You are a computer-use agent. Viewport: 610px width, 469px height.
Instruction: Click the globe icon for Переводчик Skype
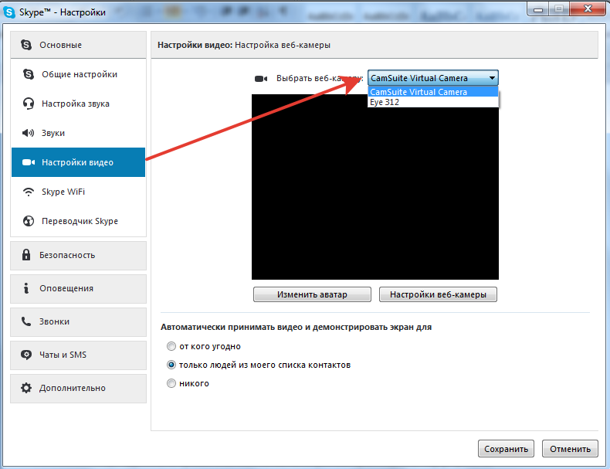[x=29, y=221]
